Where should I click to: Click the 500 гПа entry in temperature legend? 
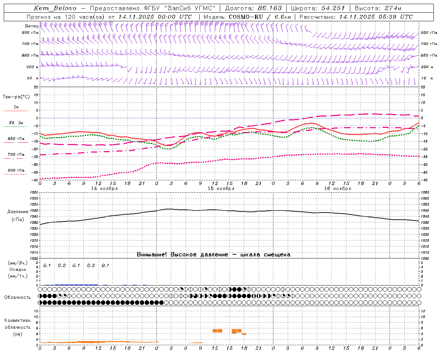tap(16, 170)
